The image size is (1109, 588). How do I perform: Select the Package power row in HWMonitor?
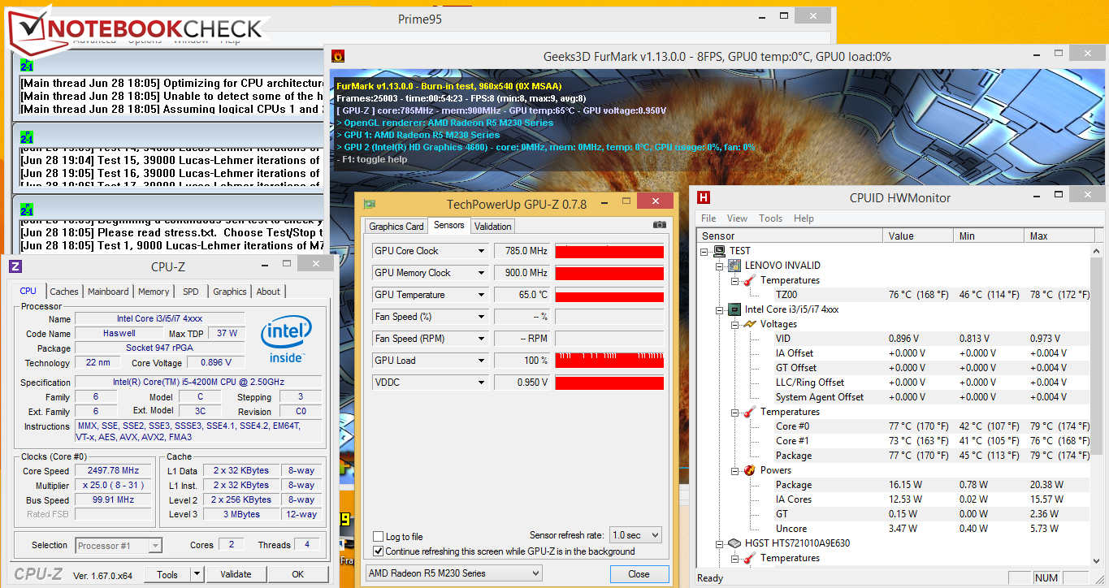(895, 485)
